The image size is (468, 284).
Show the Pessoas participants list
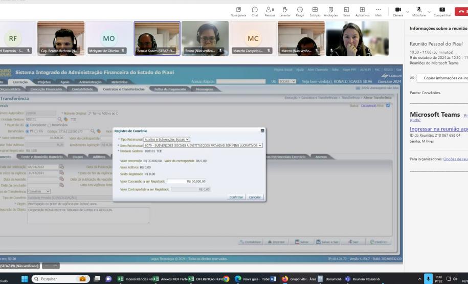(269, 11)
